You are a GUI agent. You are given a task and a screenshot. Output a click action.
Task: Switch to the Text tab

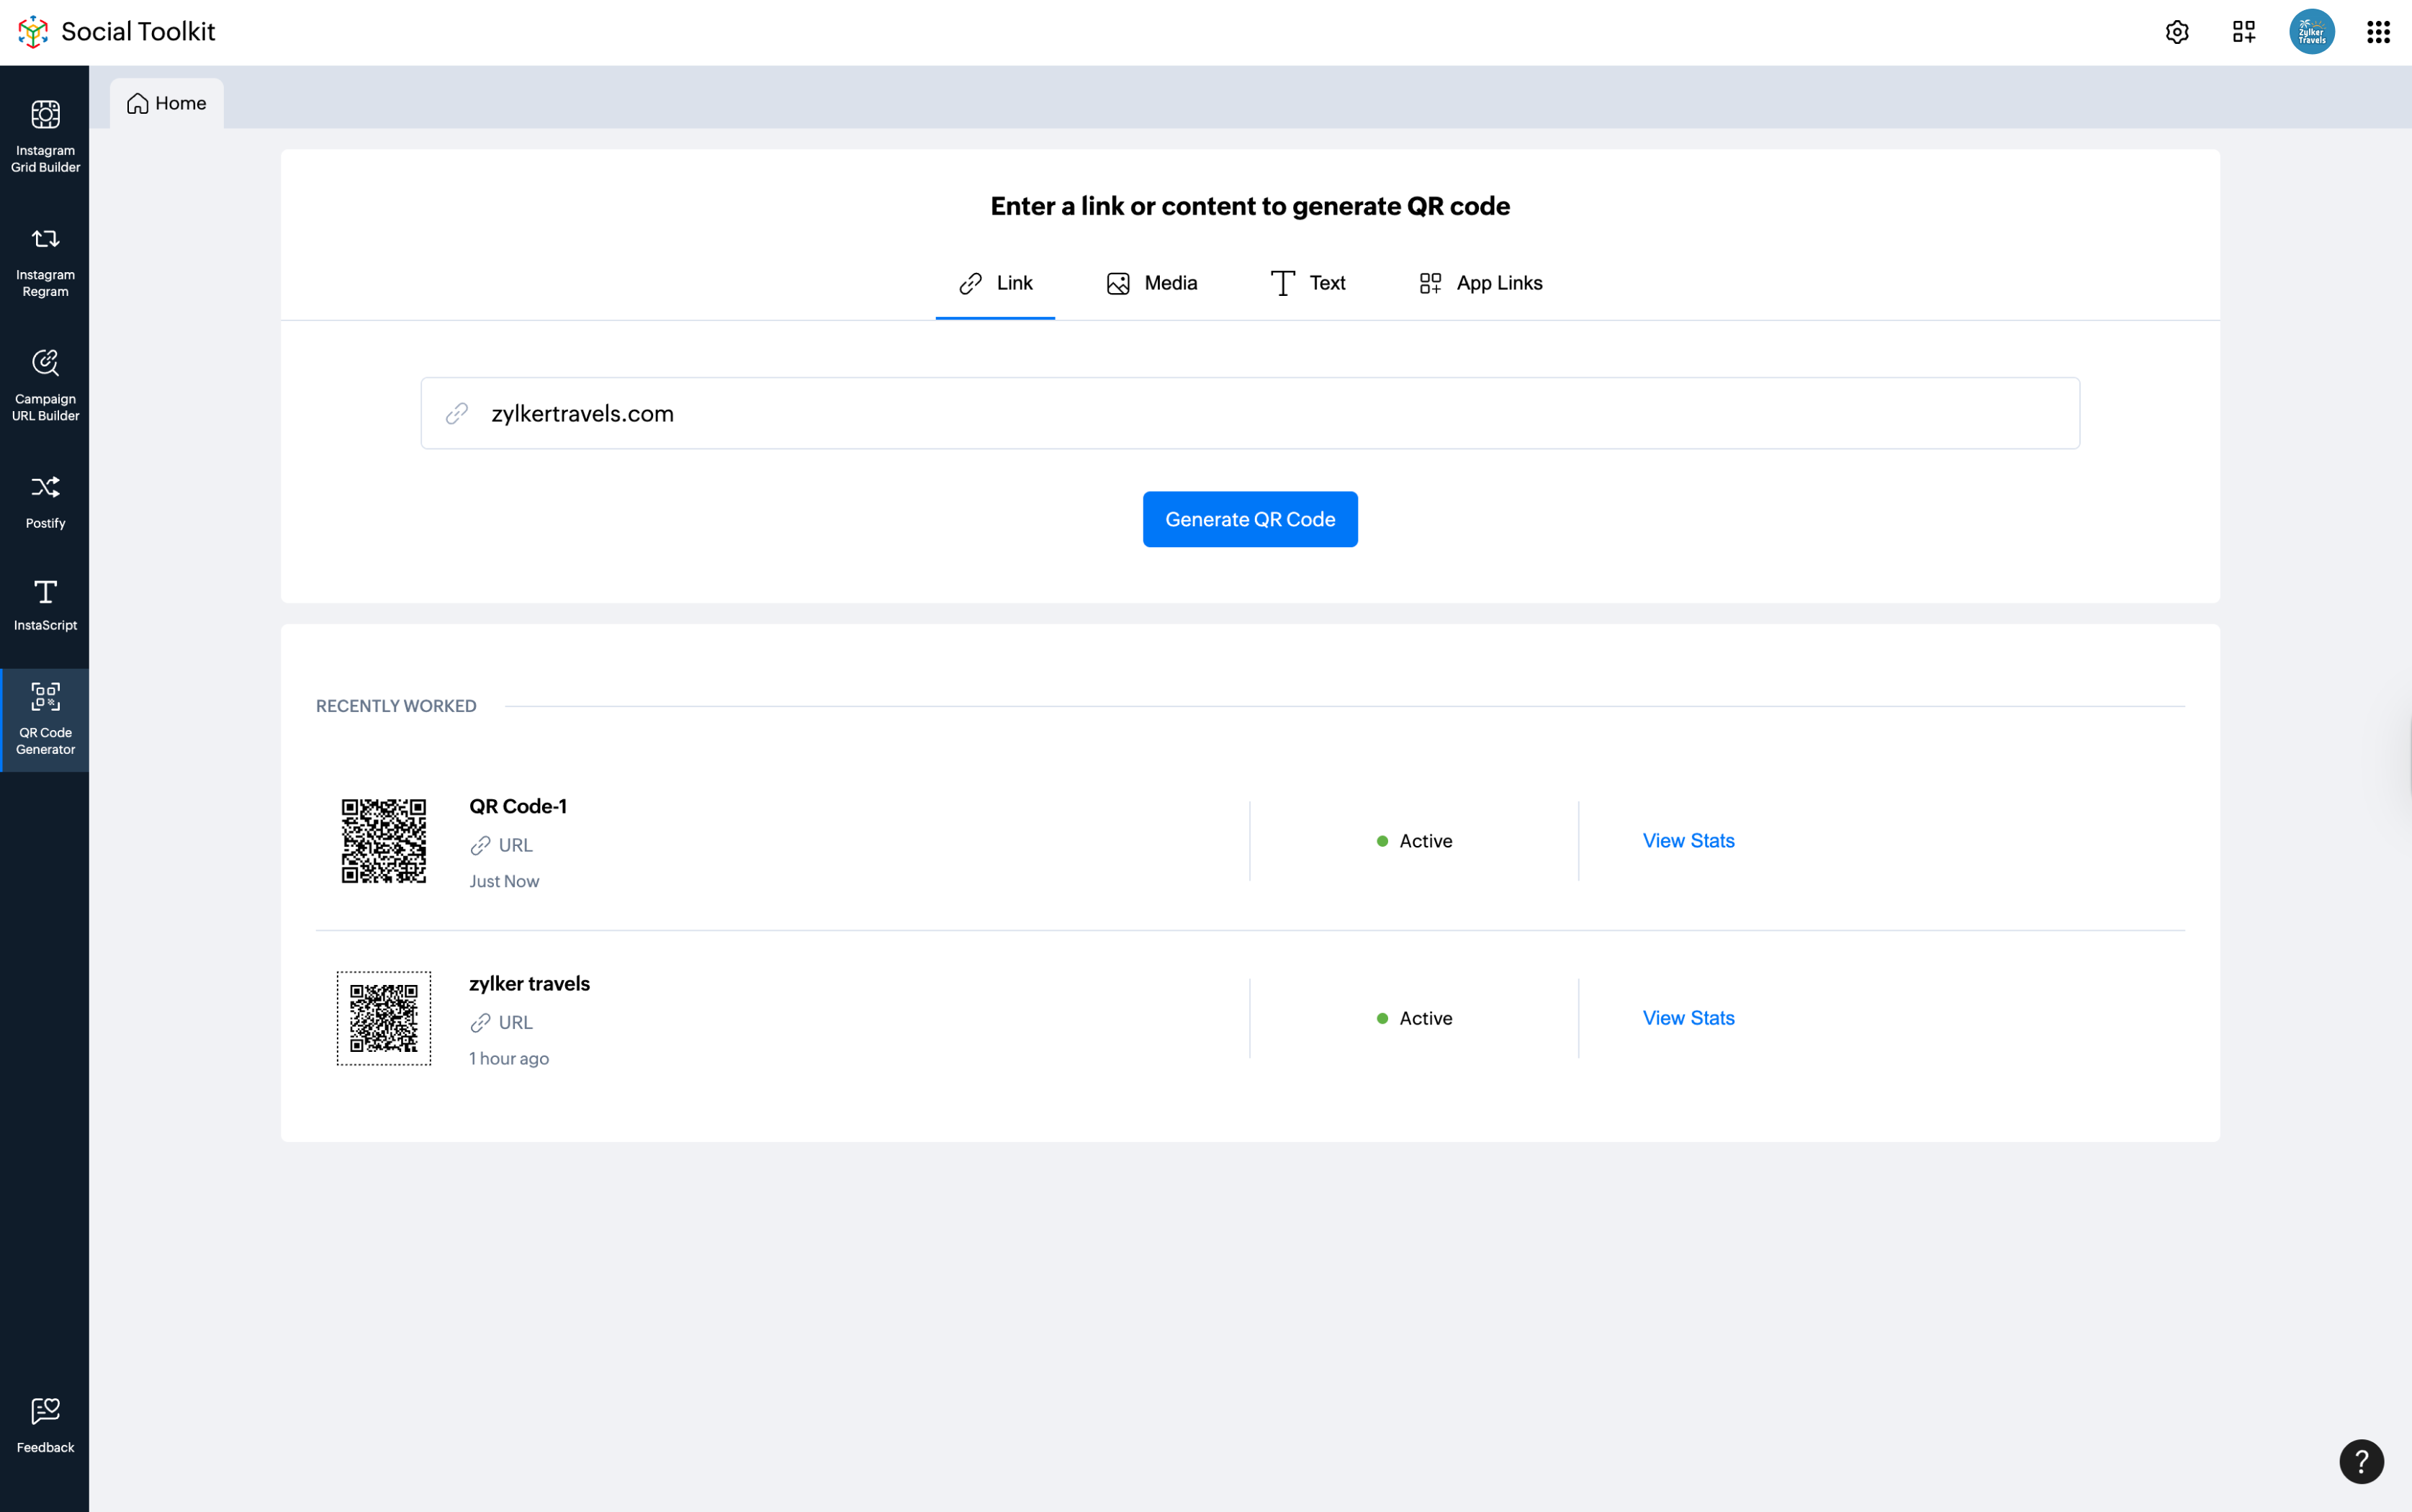[1307, 283]
